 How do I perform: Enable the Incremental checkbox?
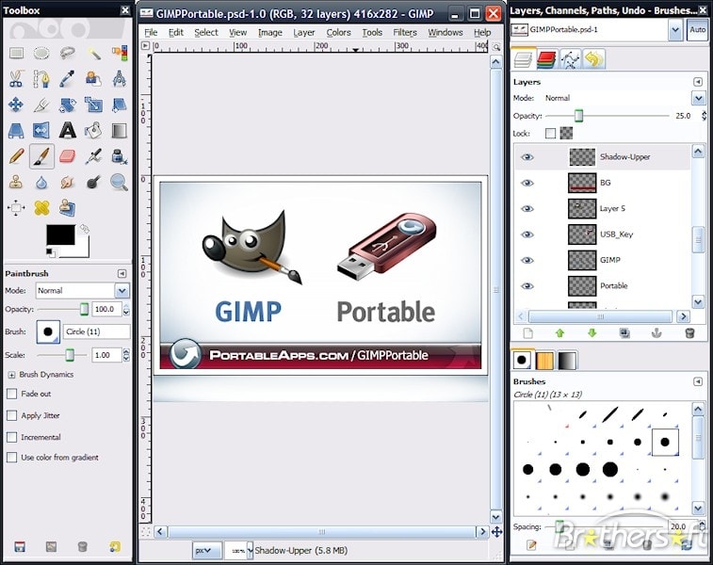click(12, 437)
